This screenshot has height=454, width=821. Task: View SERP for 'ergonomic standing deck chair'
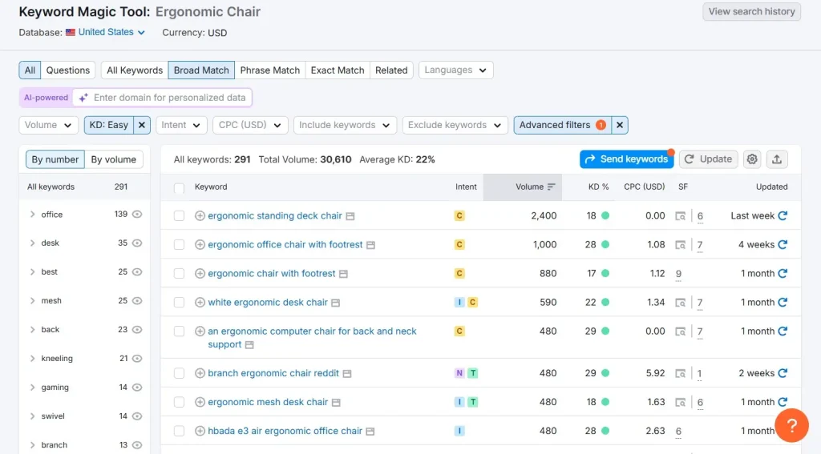[x=680, y=216]
